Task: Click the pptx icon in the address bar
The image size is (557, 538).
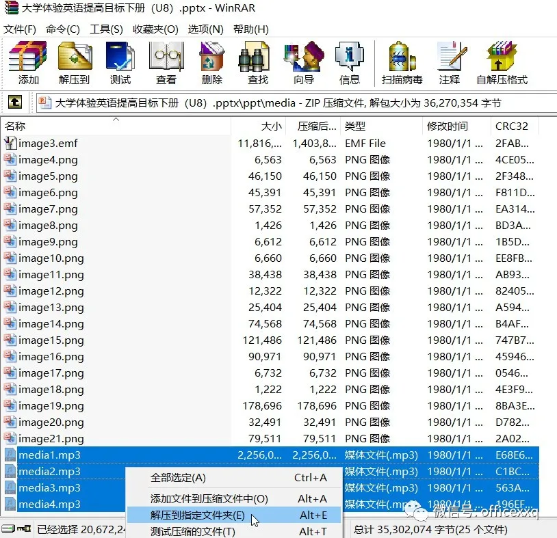Action: (x=45, y=103)
